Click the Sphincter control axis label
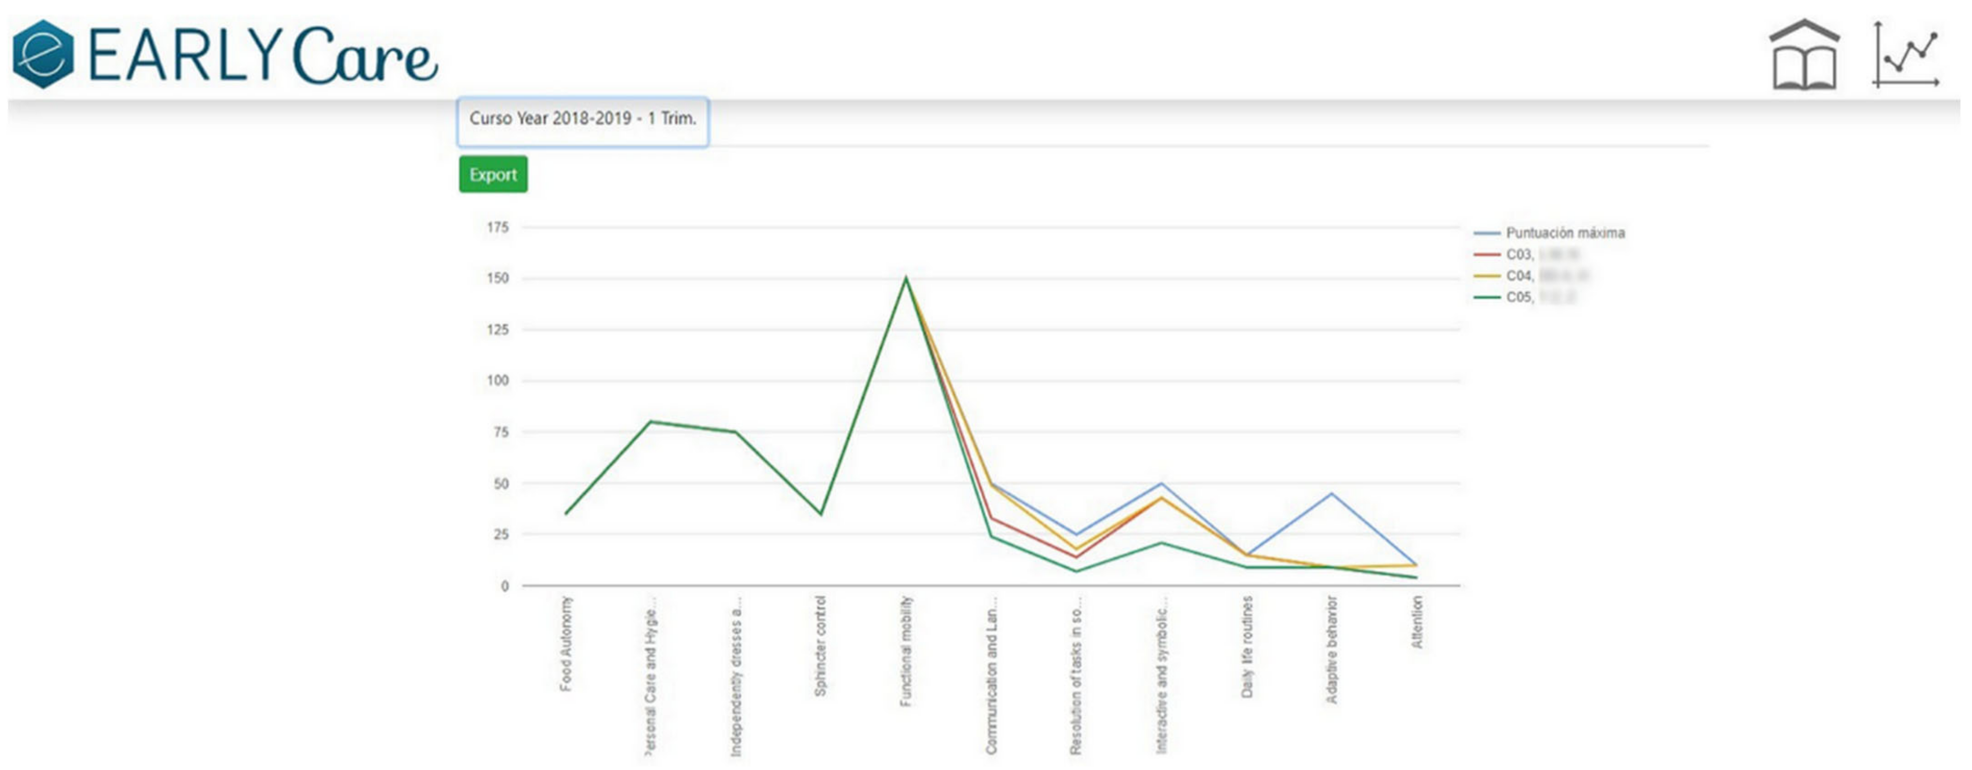This screenshot has width=1972, height=770. [820, 646]
